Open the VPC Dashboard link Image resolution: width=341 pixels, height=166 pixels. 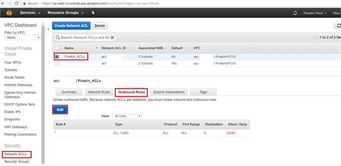tap(20, 25)
